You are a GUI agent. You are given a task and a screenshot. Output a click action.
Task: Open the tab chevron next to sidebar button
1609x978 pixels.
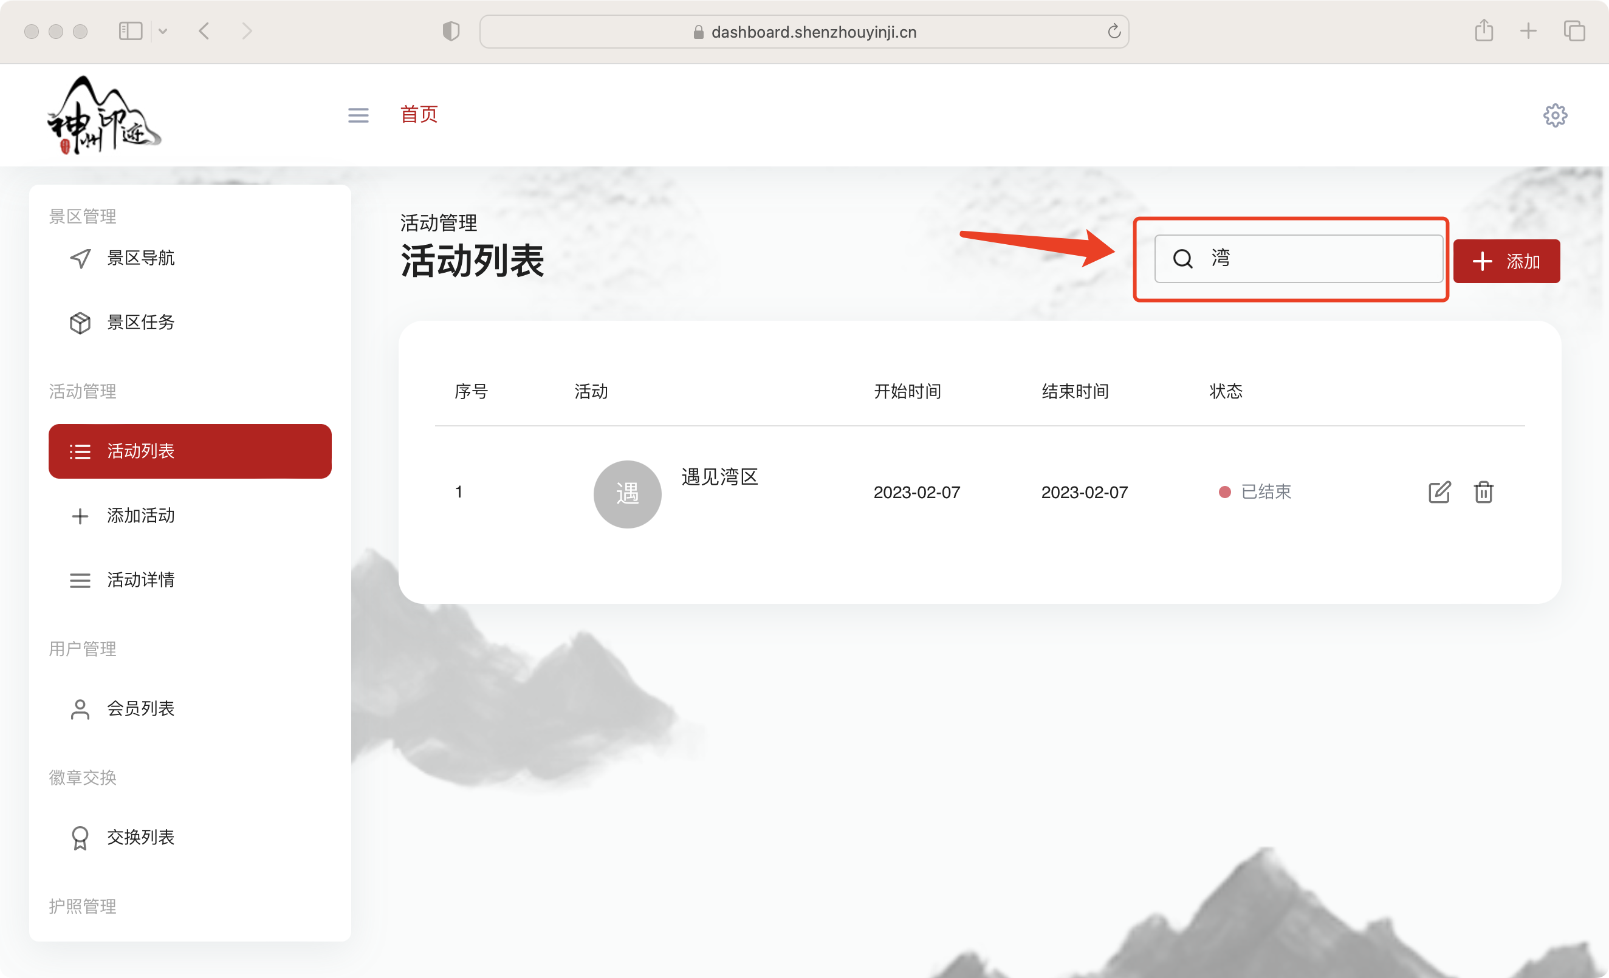point(163,31)
